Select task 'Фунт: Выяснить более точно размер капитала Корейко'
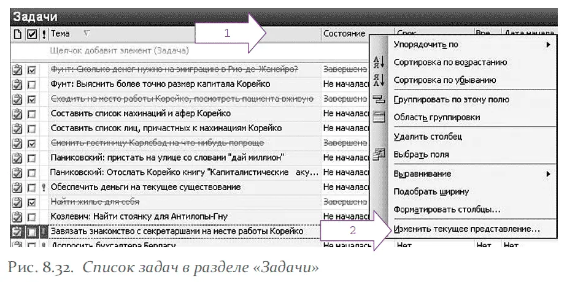567x282 pixels. click(x=161, y=85)
